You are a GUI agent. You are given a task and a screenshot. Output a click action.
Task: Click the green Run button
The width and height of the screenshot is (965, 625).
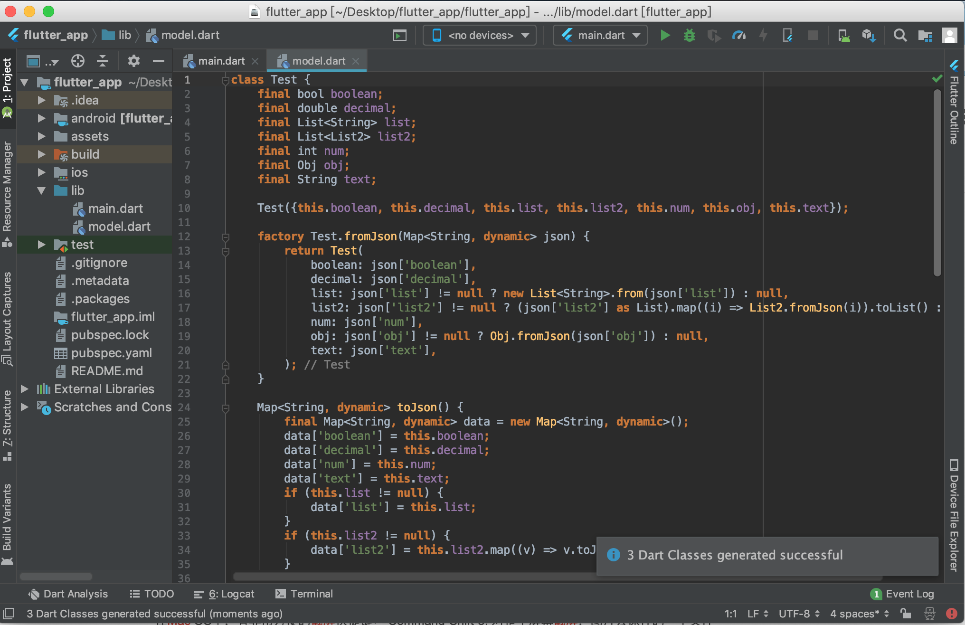click(665, 35)
